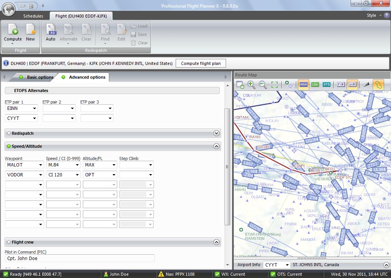
Task: Open the CYYT ETP pair 1 dropdown
Action: click(34, 118)
